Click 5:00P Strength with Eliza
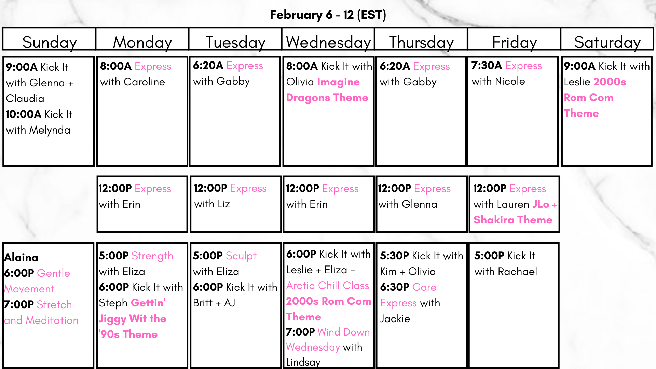 coord(136,263)
